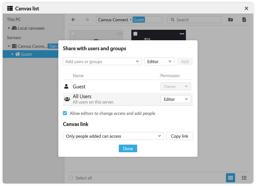This screenshot has width=256, height=186.
Task: Click the Copy link button
Action: click(x=180, y=136)
